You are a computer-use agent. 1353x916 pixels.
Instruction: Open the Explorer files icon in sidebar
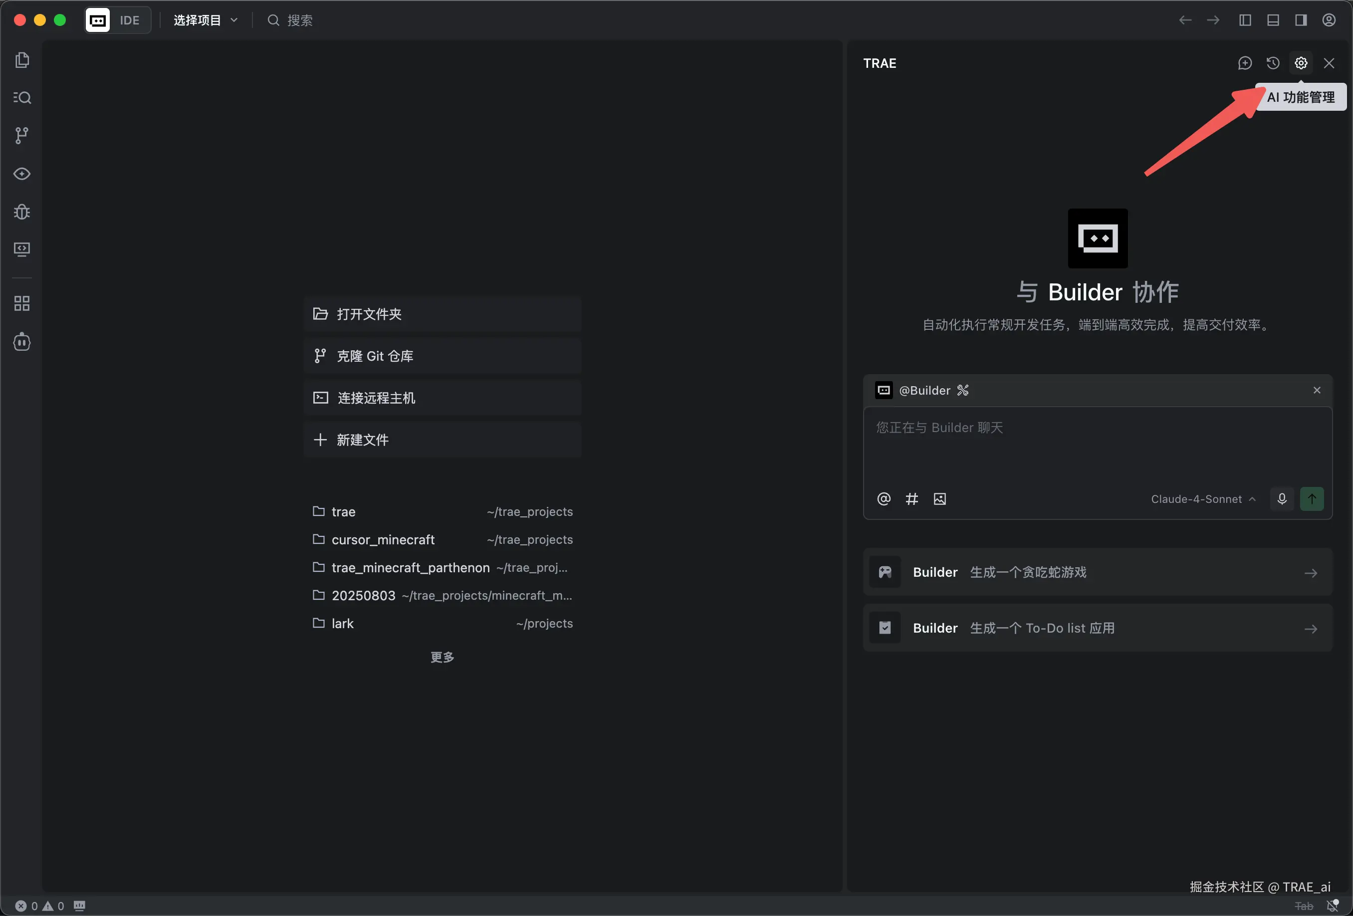tap(22, 60)
